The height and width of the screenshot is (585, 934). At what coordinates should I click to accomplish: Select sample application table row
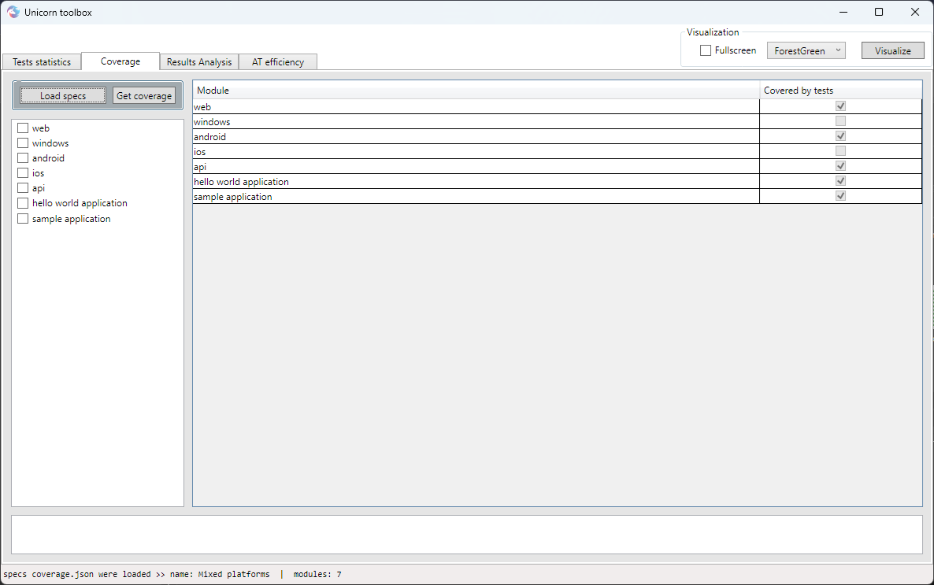pyautogui.click(x=557, y=196)
